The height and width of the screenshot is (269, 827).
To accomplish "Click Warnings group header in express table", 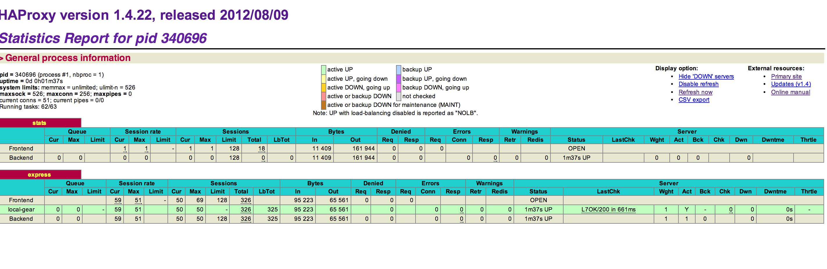I will [489, 183].
